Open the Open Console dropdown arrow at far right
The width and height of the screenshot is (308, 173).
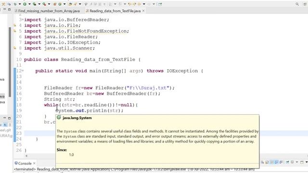point(307,162)
